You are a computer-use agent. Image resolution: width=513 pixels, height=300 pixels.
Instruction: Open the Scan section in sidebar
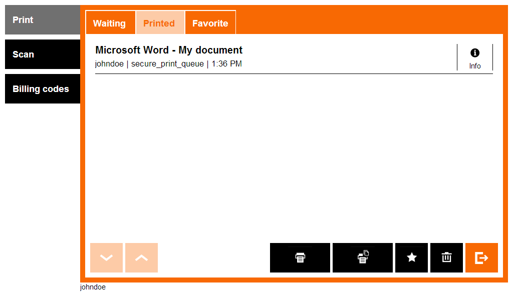[x=43, y=54]
